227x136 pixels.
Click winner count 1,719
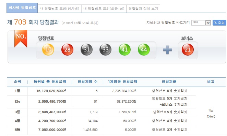point(94,112)
